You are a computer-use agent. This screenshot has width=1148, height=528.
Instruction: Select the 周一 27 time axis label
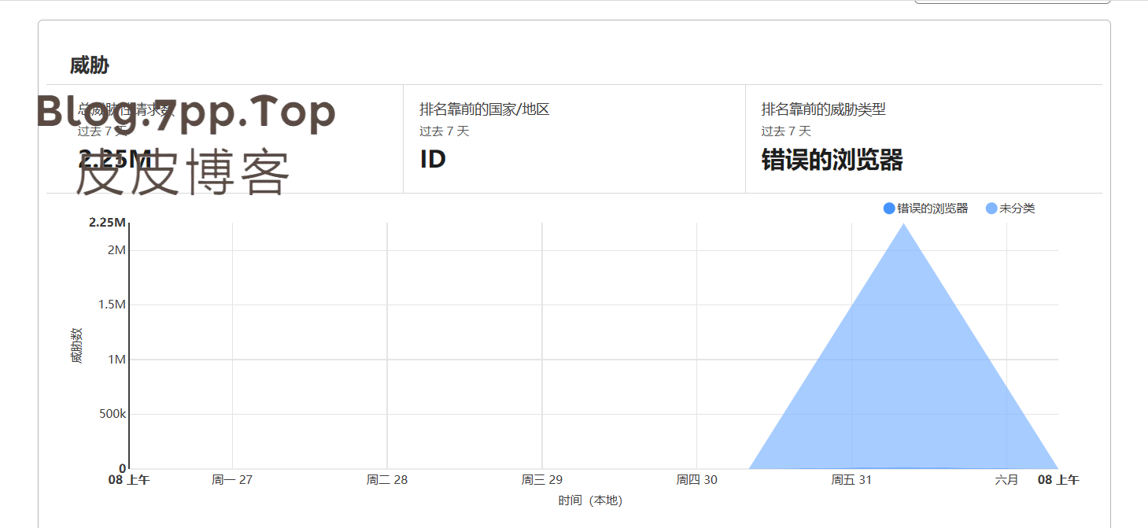coord(232,480)
